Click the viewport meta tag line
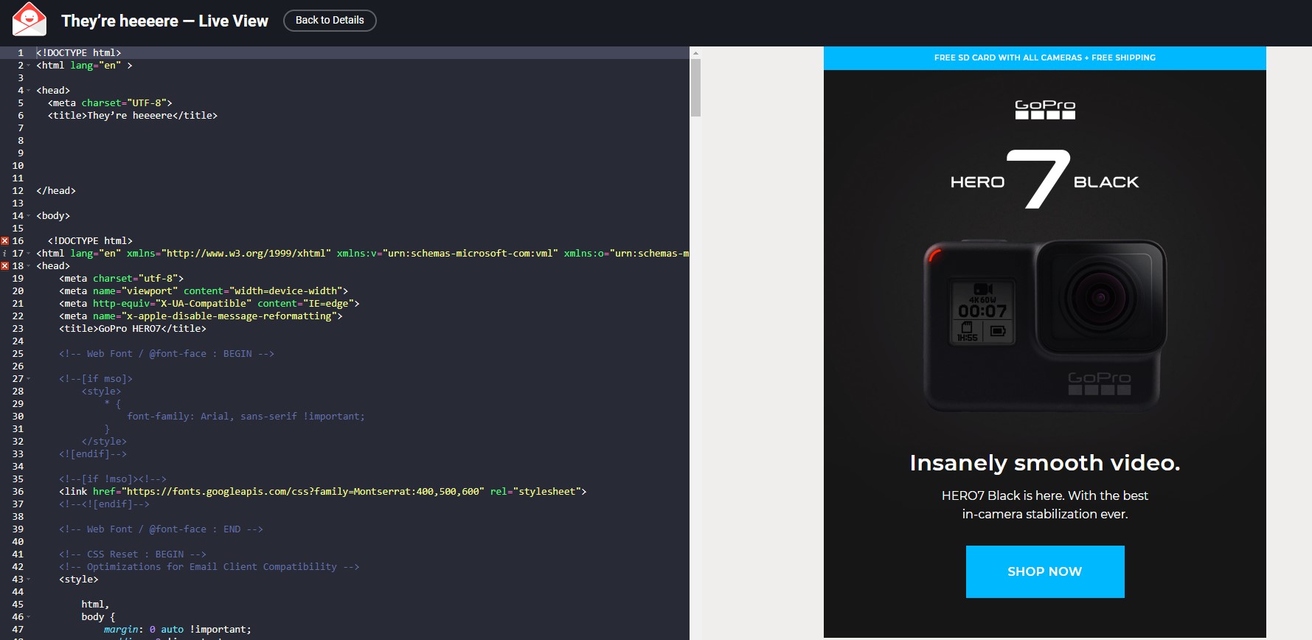This screenshot has width=1312, height=640. tap(204, 291)
